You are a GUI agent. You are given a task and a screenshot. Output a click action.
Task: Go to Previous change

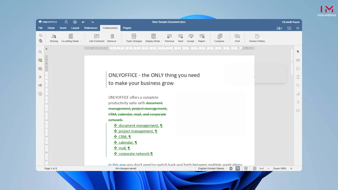click(170, 38)
